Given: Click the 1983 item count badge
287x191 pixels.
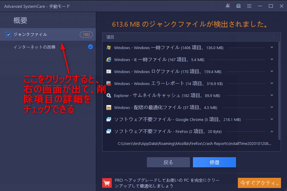Looking at the screenshot, I should (x=86, y=35).
